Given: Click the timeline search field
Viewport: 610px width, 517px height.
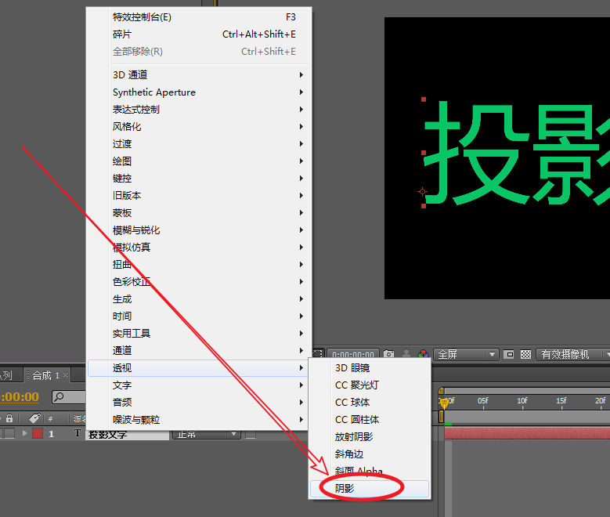Looking at the screenshot, I should (x=69, y=397).
